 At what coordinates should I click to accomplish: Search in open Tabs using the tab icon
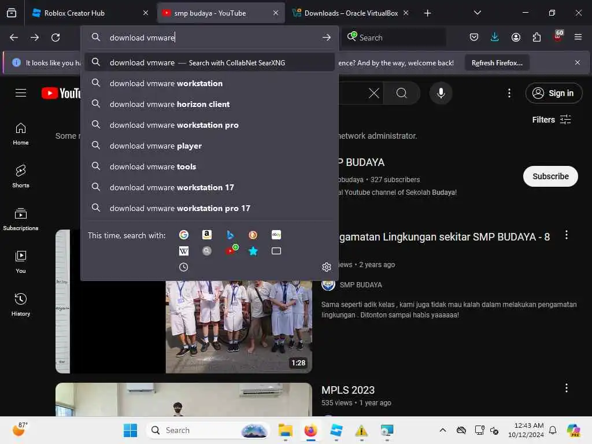click(x=276, y=251)
